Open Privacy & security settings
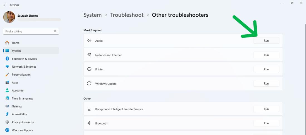 point(31,122)
